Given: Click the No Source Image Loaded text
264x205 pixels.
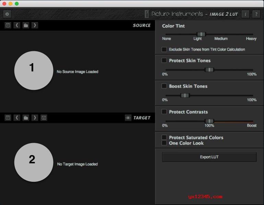Looking at the screenshot, I should point(77,72).
